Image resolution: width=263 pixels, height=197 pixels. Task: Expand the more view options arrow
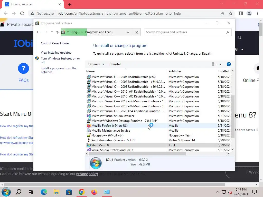221,64
